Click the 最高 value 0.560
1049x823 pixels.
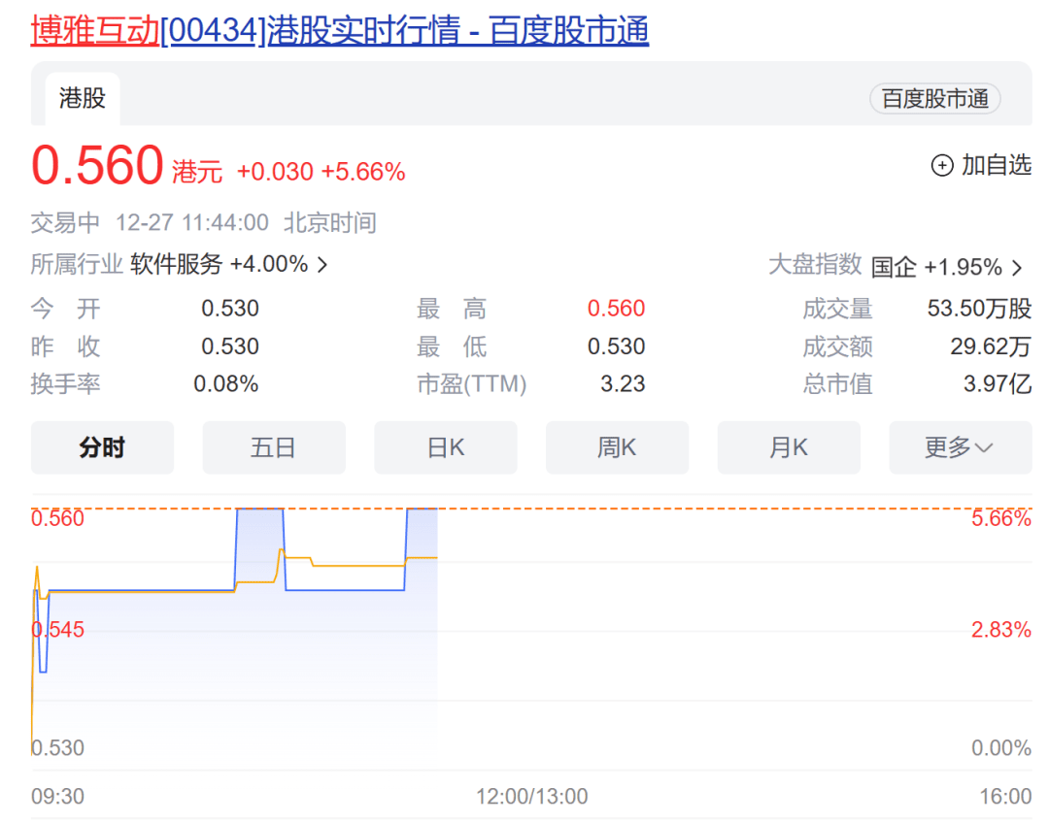point(616,309)
